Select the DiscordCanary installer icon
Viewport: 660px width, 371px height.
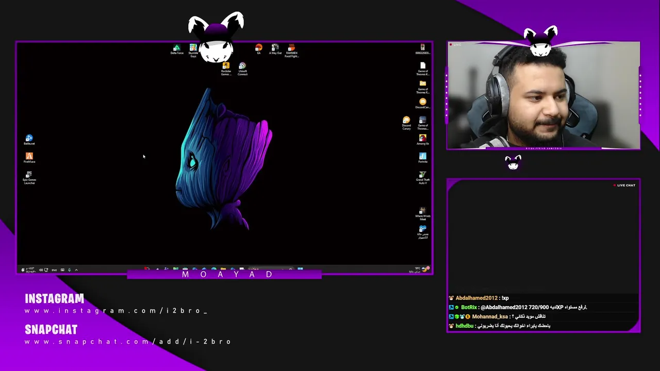click(423, 104)
